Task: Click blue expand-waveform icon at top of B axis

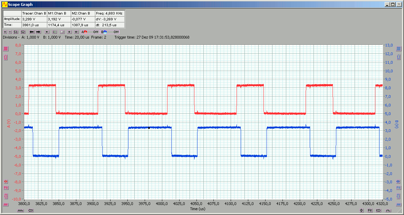Action: pyautogui.click(x=398, y=49)
